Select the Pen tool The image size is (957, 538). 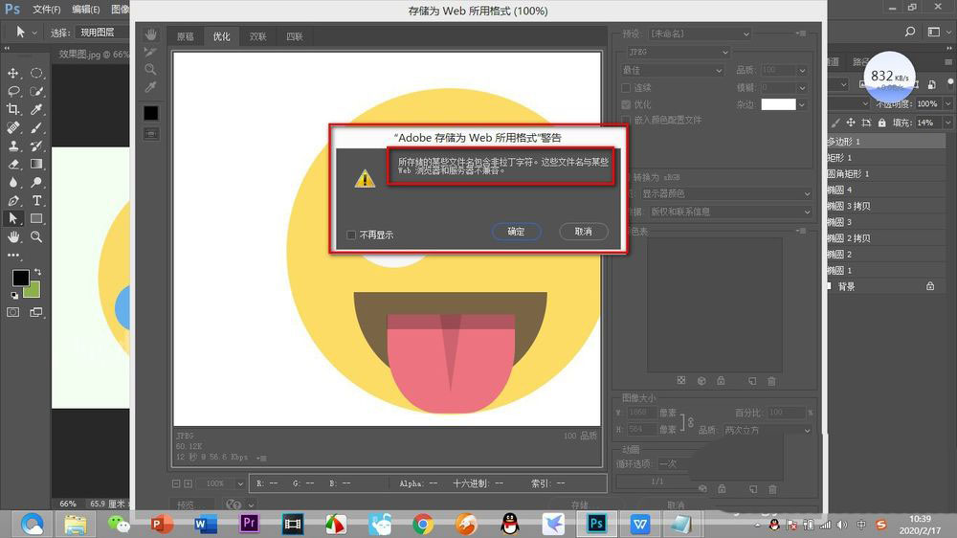[13, 200]
